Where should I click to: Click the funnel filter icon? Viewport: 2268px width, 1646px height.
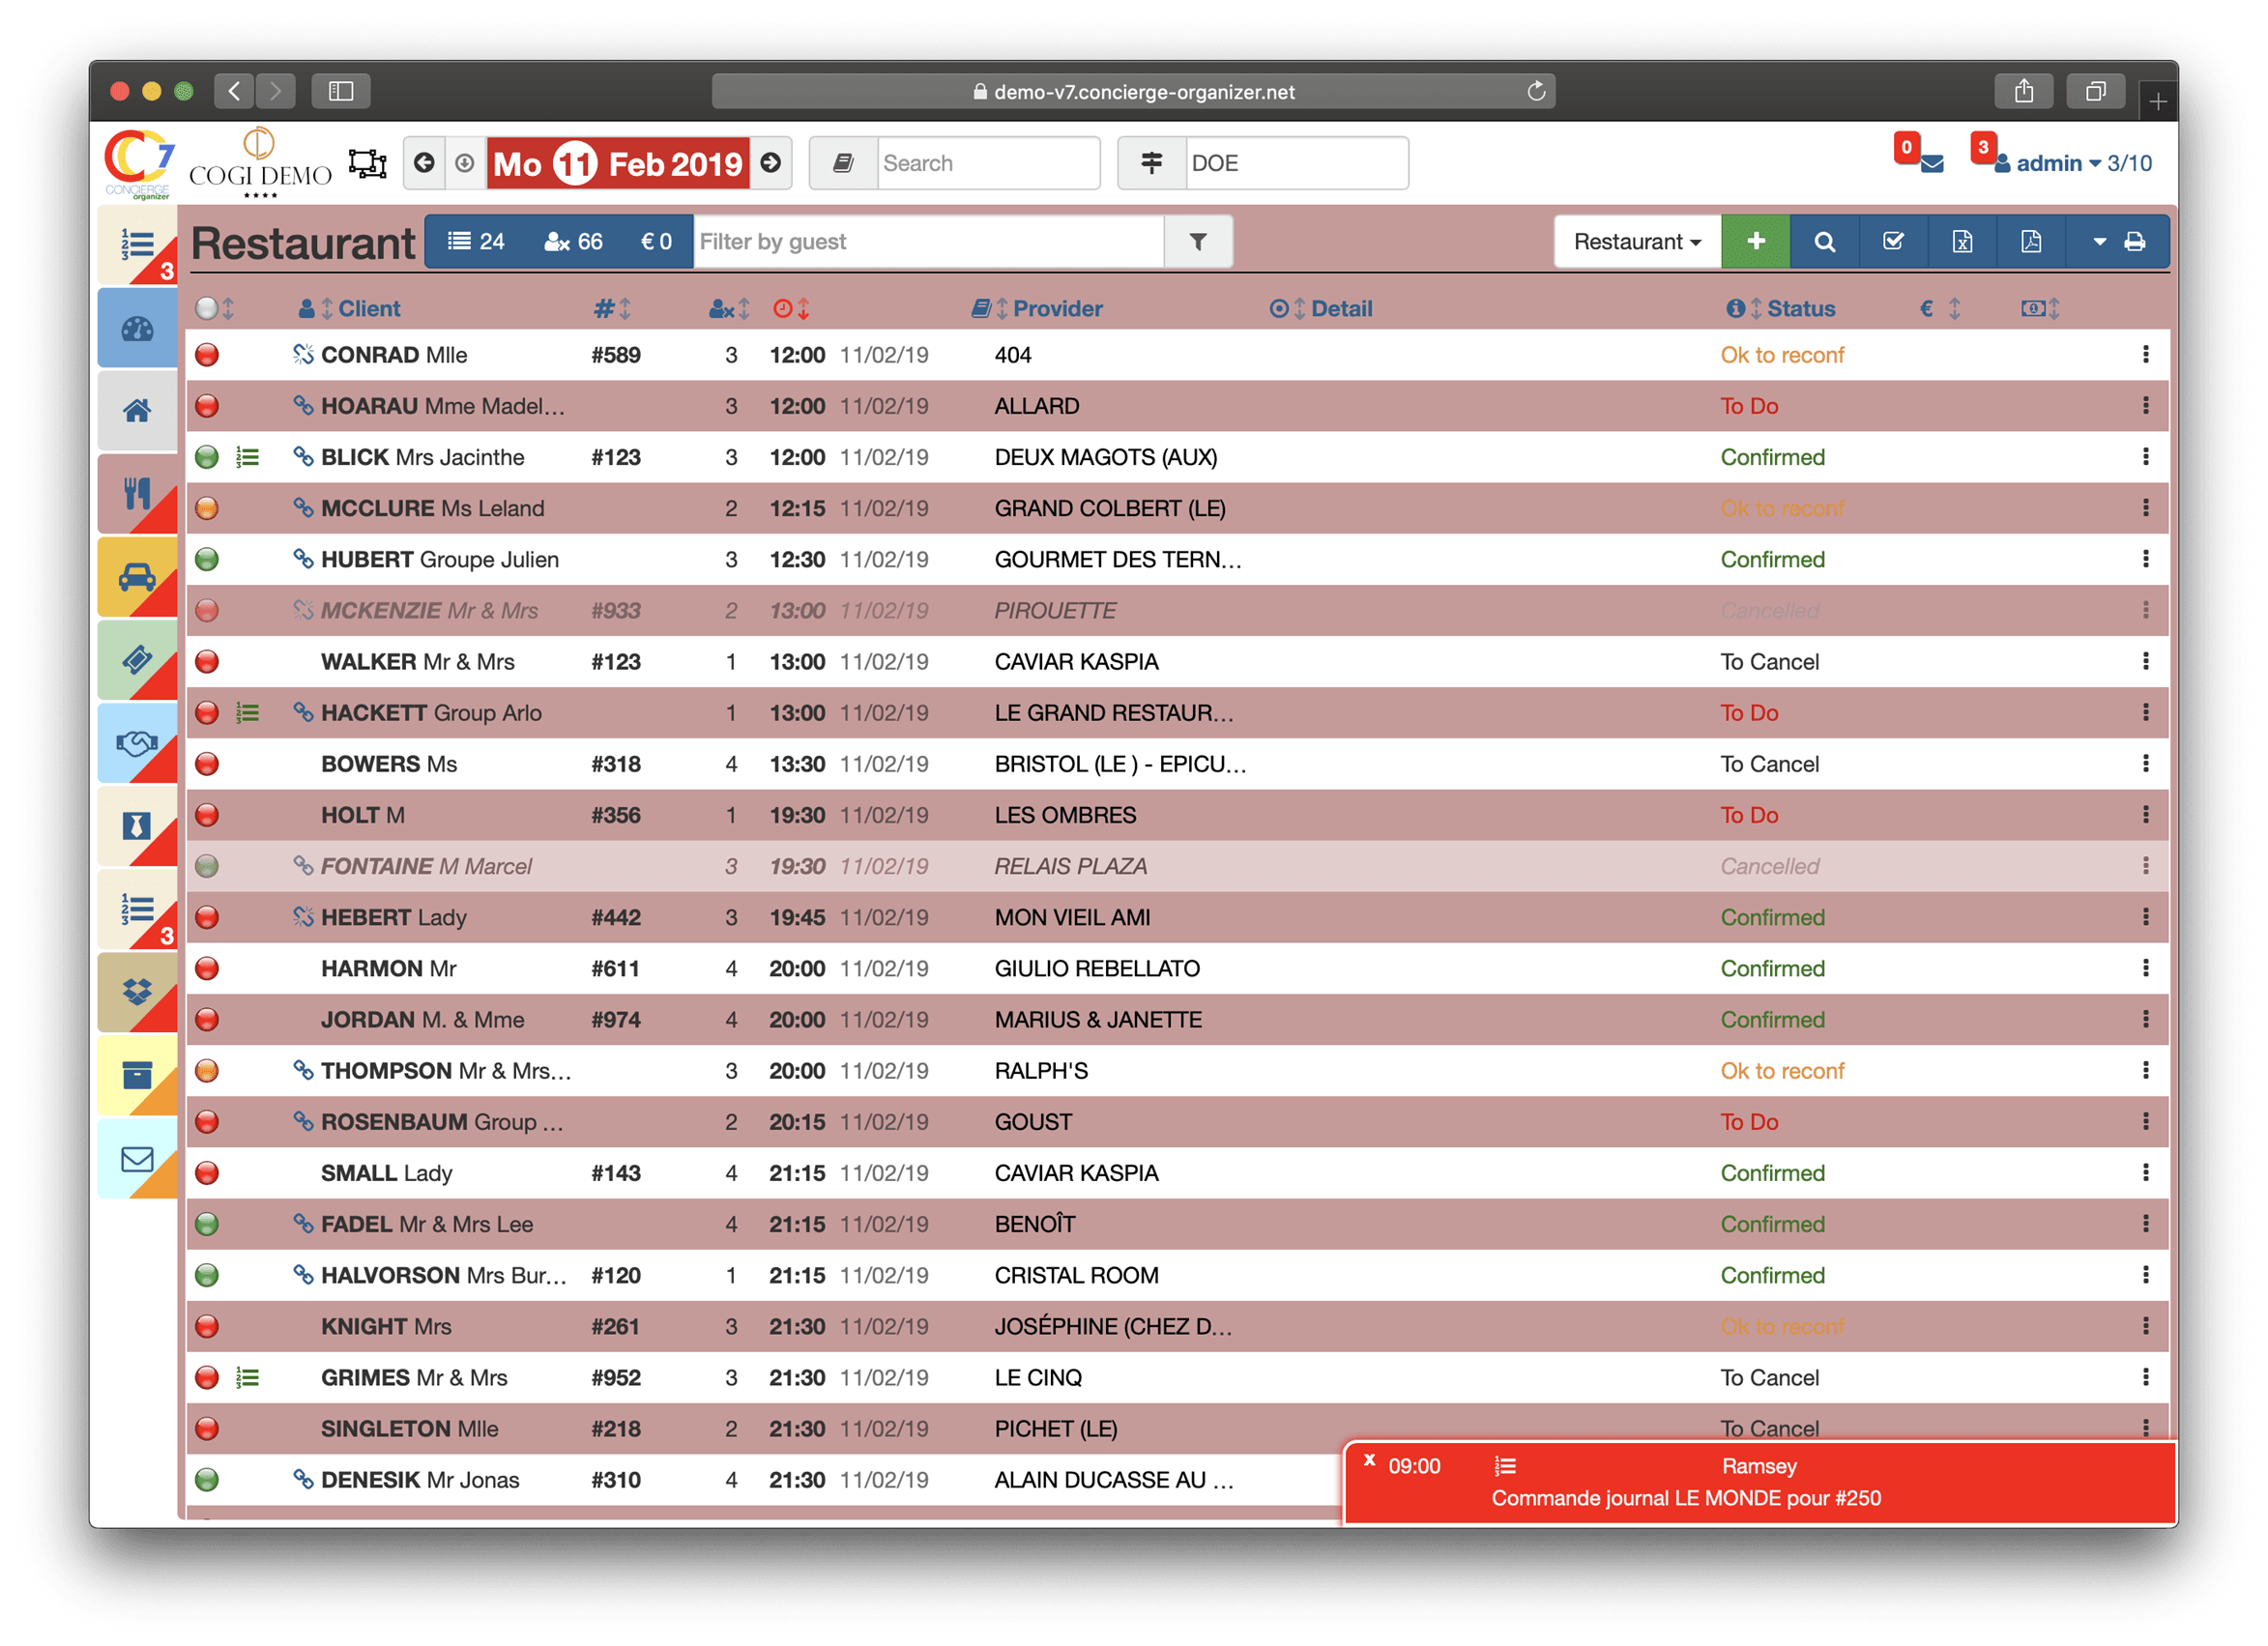1198,241
